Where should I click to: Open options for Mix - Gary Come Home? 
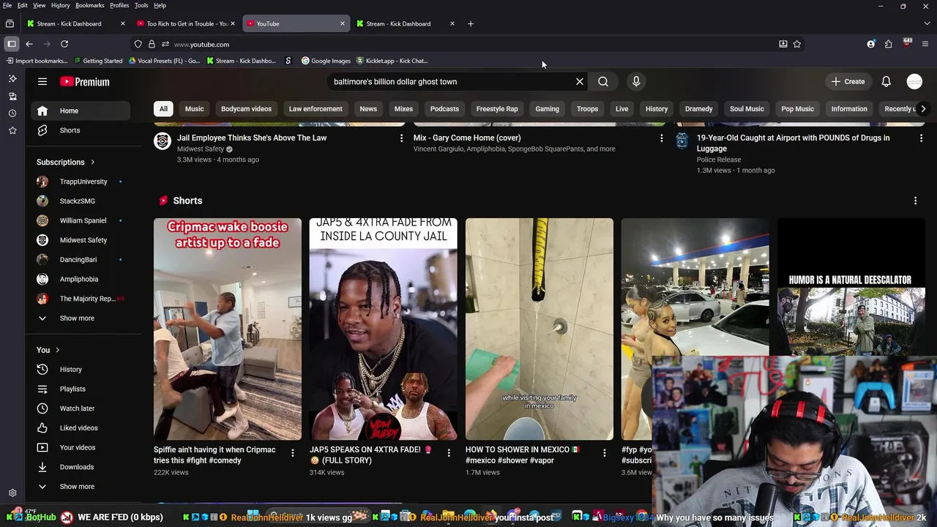tap(662, 138)
